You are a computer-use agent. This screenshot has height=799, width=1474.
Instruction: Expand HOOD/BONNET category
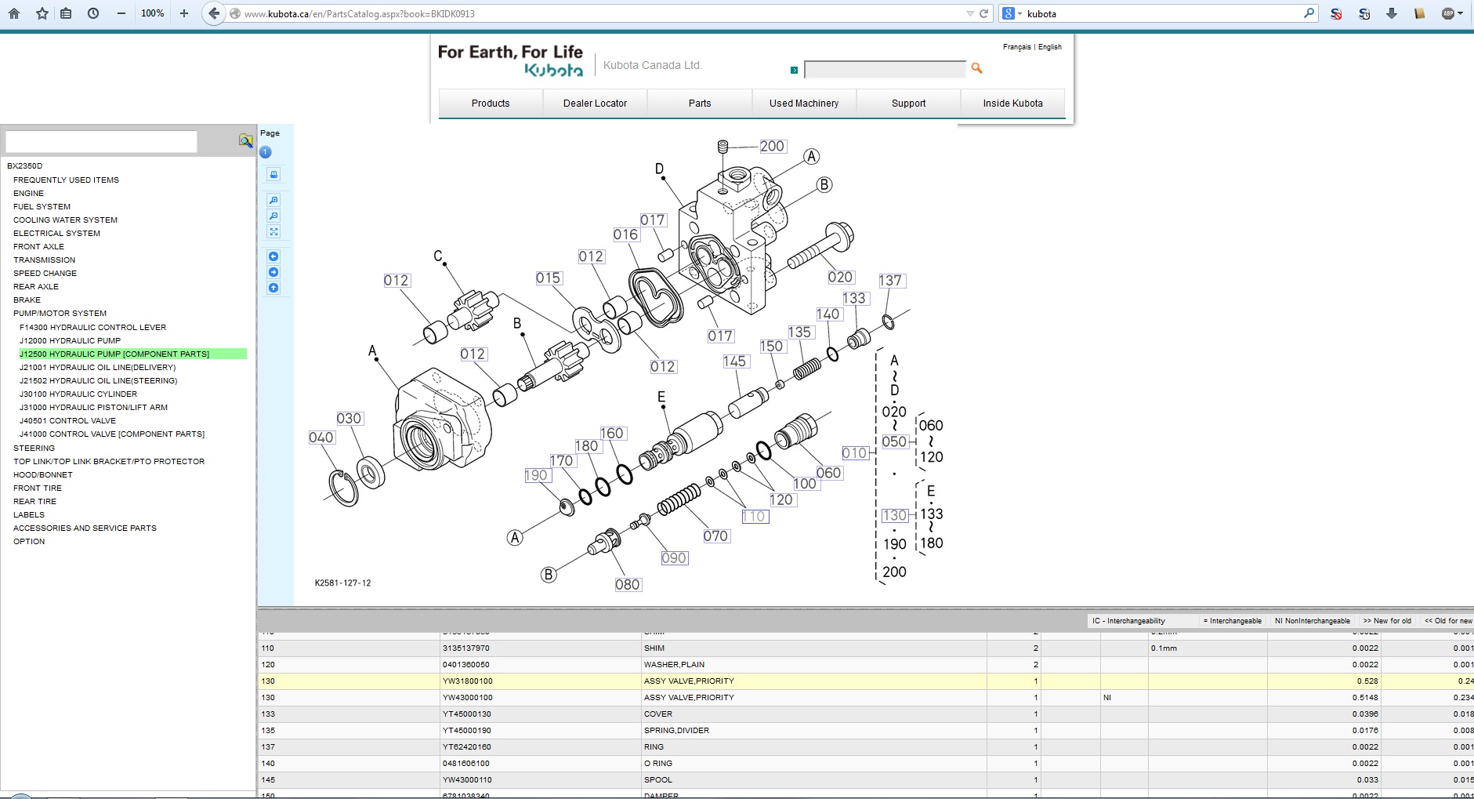coord(42,475)
